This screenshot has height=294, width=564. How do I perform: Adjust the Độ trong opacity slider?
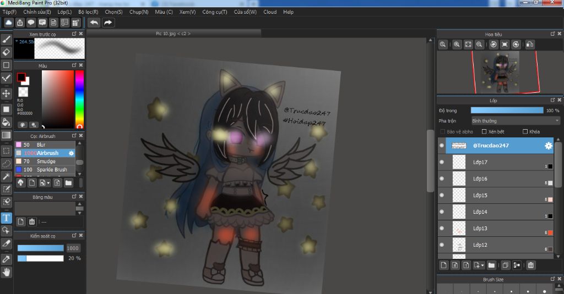pyautogui.click(x=507, y=110)
